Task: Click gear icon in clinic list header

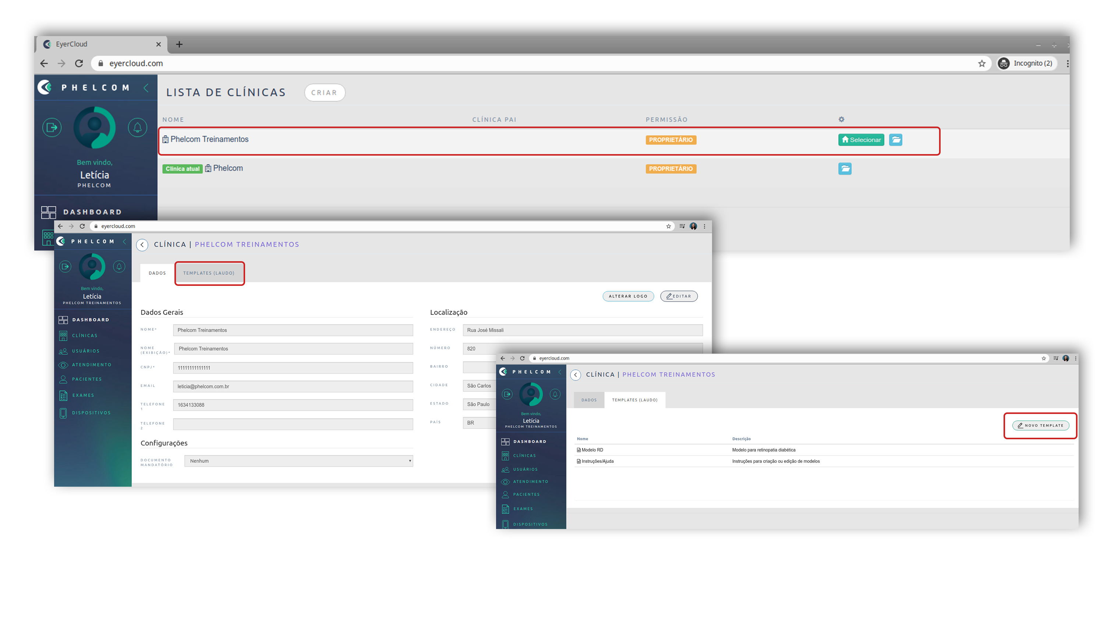Action: pyautogui.click(x=841, y=120)
